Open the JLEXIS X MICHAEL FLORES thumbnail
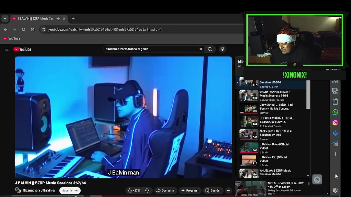This screenshot has width=351, height=197. [249, 121]
